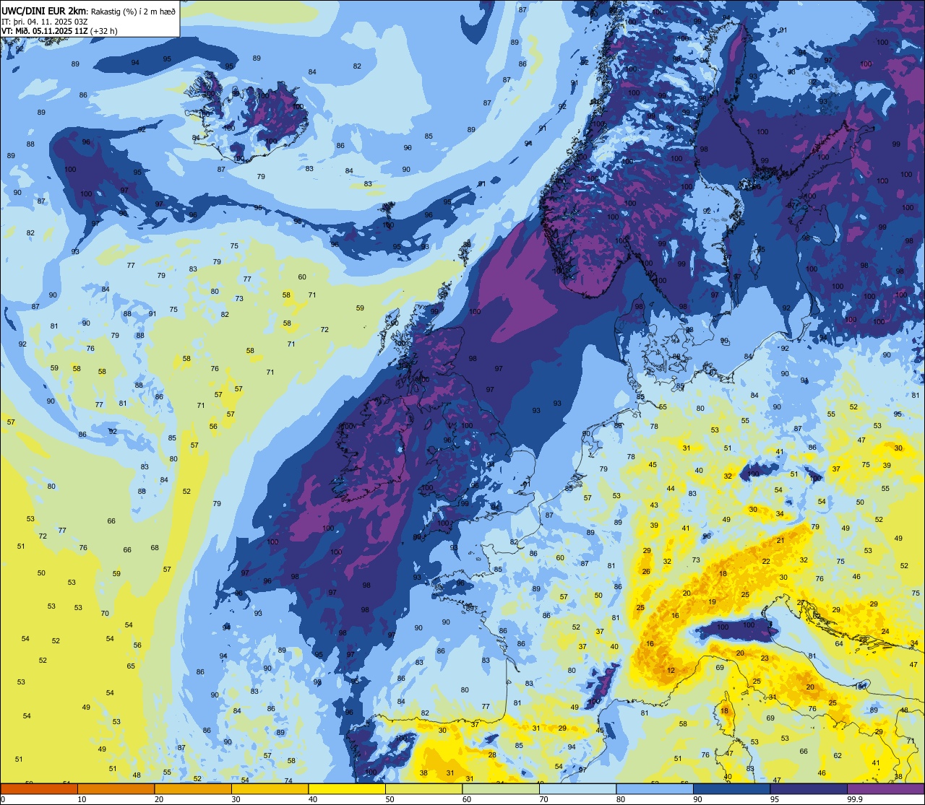The image size is (925, 805).
Task: Click the legend label '99.9'
Action: [854, 799]
